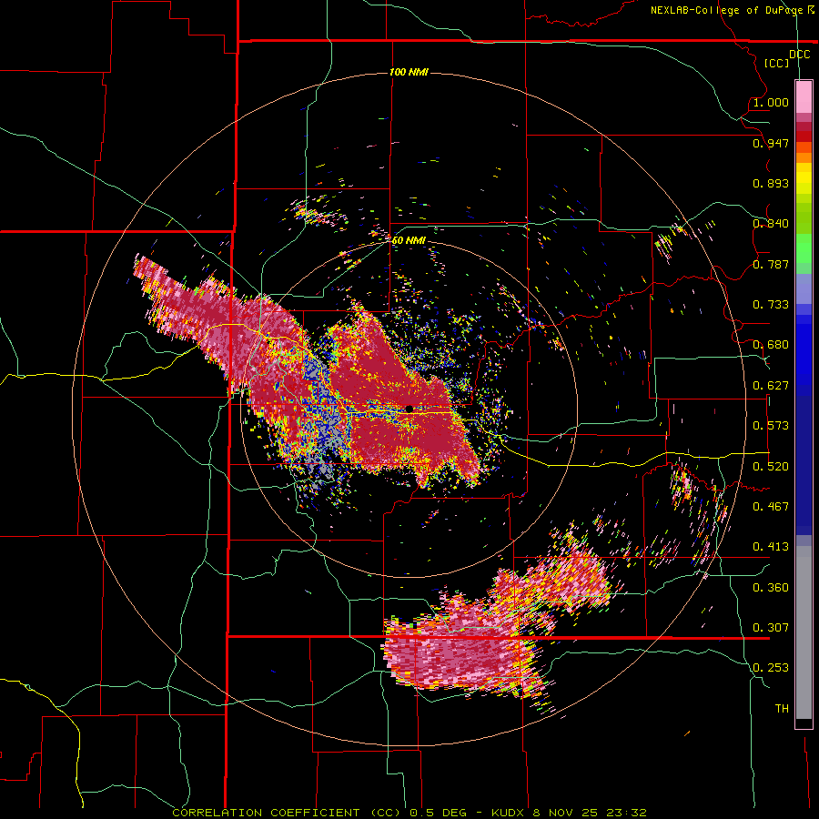Select the 0.840 color scale value
The width and height of the screenshot is (819, 819).
(x=771, y=224)
